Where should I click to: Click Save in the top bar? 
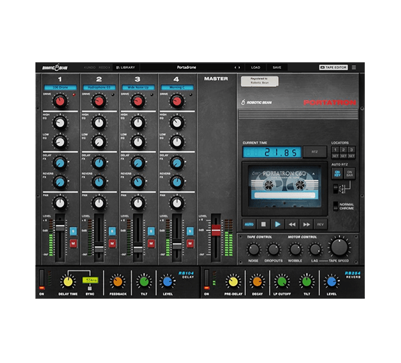pyautogui.click(x=277, y=68)
